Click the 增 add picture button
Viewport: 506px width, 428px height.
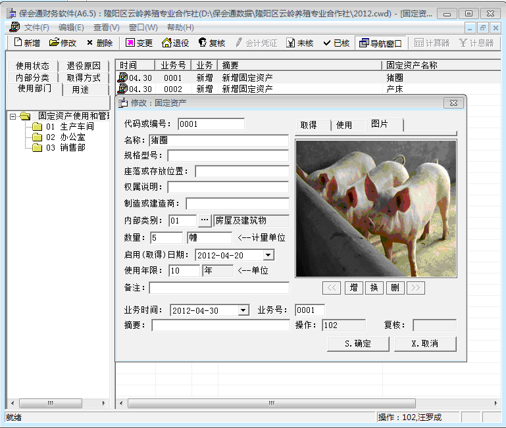coord(353,288)
